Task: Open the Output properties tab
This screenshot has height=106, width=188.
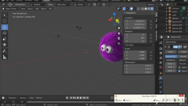Action: [x=161, y=53]
